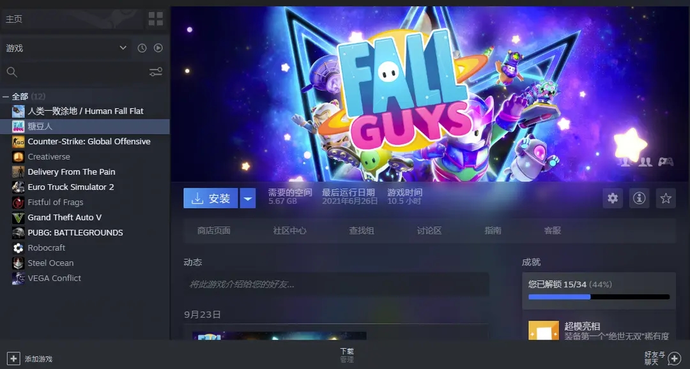Select Robocraft in the list
The height and width of the screenshot is (369, 690).
pyautogui.click(x=46, y=248)
